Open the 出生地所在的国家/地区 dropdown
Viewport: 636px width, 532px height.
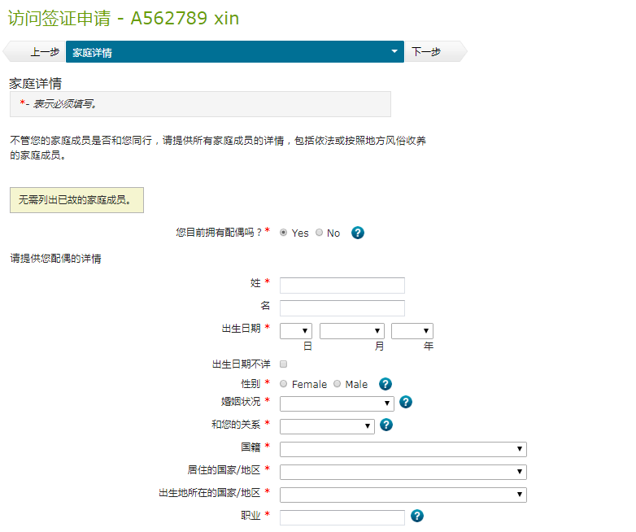pos(403,495)
